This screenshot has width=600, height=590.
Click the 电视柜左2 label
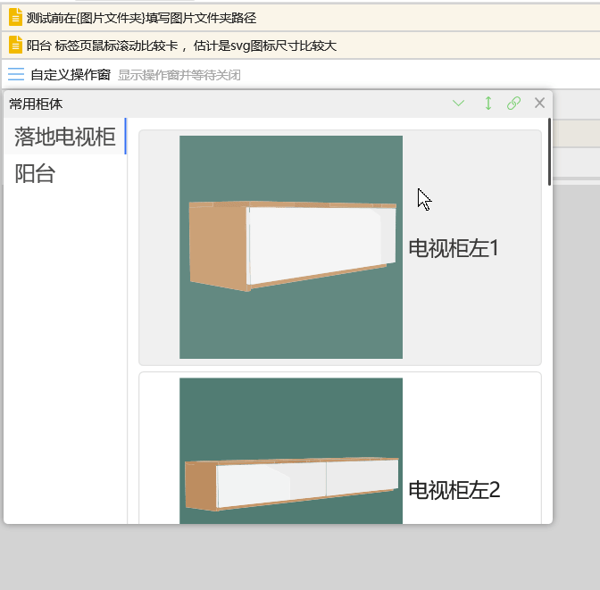point(454,490)
